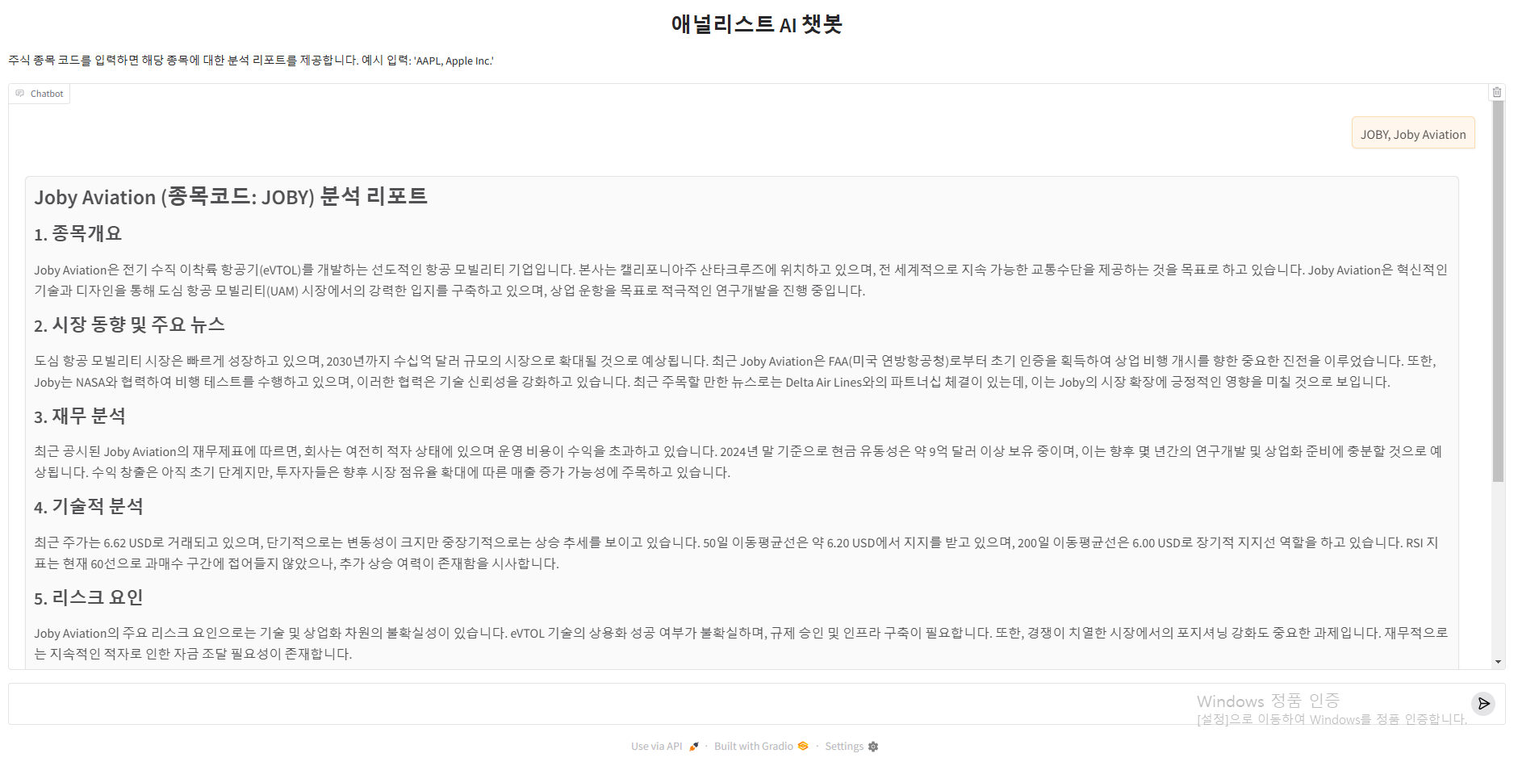Click the page title '애널리스트 AI 챗봇'
1518x766 pixels.
coord(759,24)
